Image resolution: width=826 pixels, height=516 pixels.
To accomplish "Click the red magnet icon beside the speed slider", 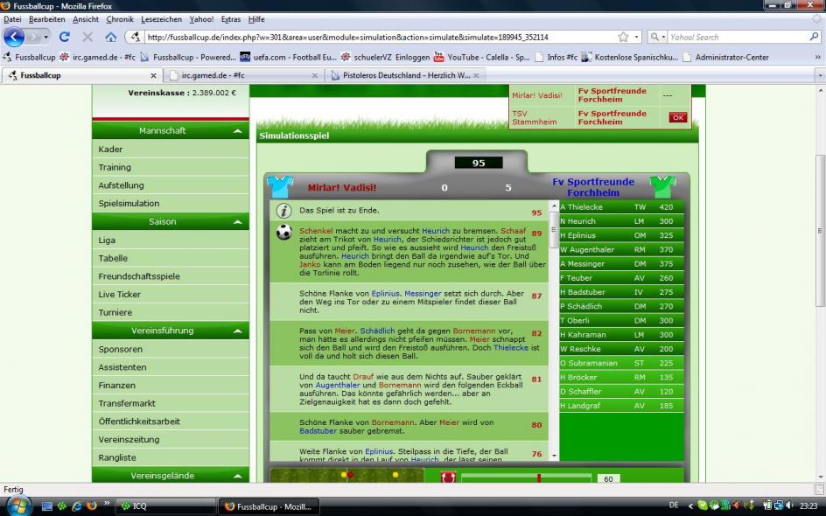I will [448, 478].
